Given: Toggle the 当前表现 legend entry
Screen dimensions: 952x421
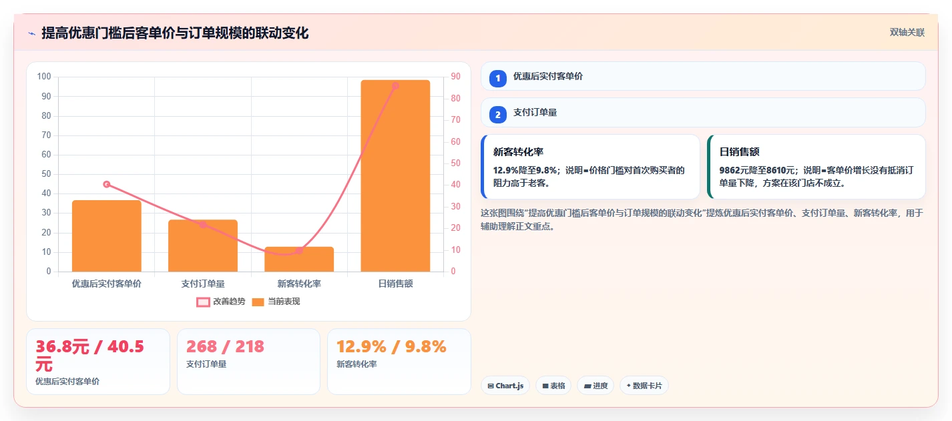Looking at the screenshot, I should (276, 302).
